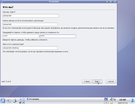Click the Next > button
The height and width of the screenshot is (104, 135).
tap(97, 81)
